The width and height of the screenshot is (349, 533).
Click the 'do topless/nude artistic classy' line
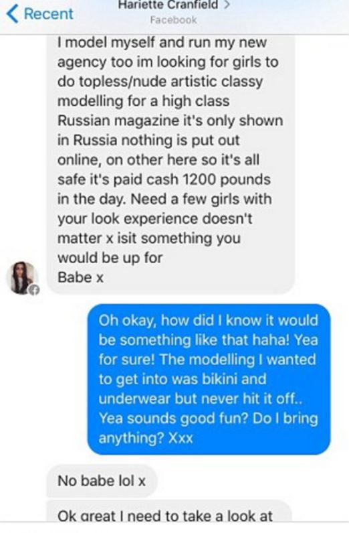pyautogui.click(x=160, y=82)
